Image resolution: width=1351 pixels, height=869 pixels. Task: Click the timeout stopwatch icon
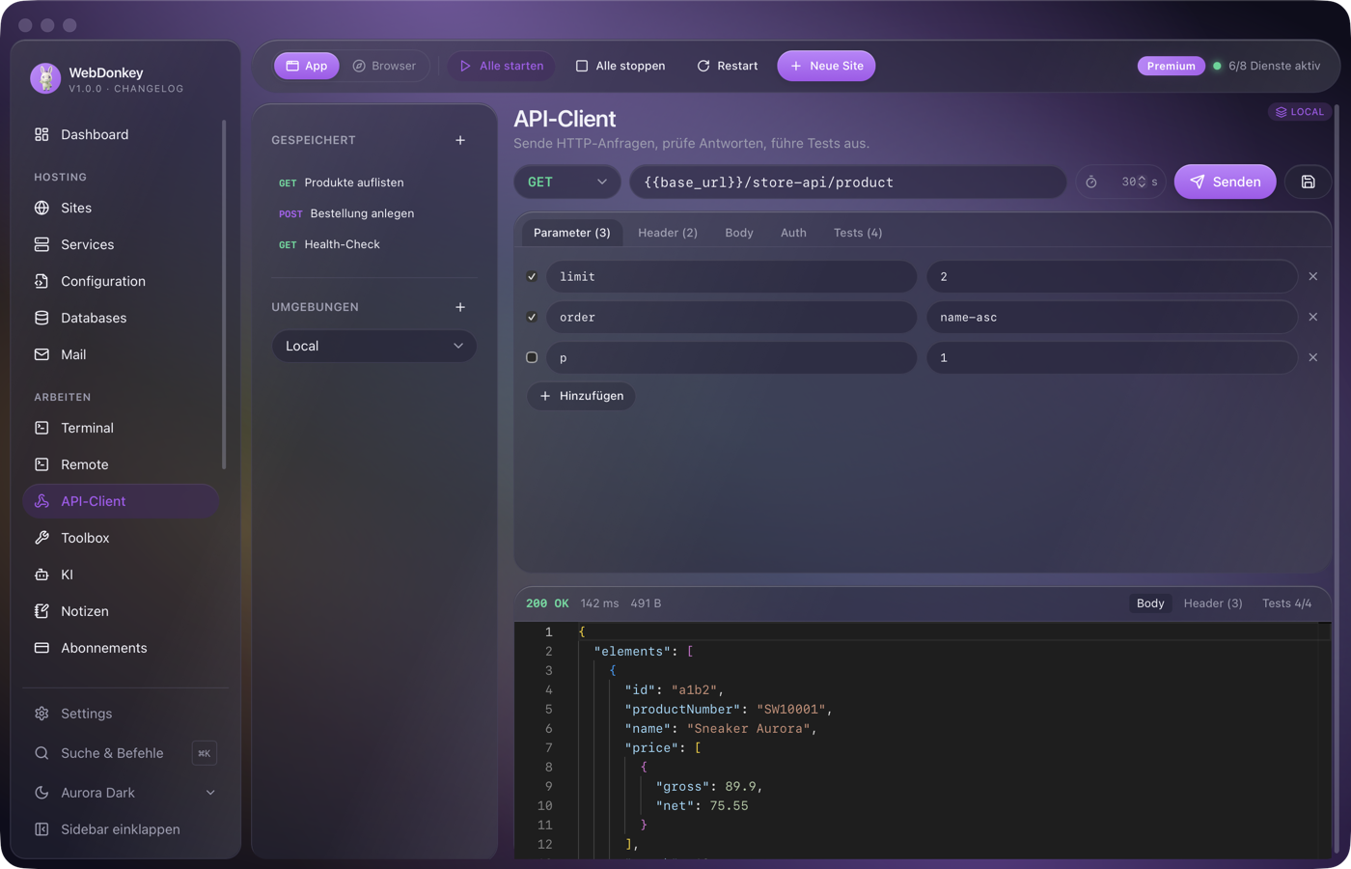[x=1091, y=182]
